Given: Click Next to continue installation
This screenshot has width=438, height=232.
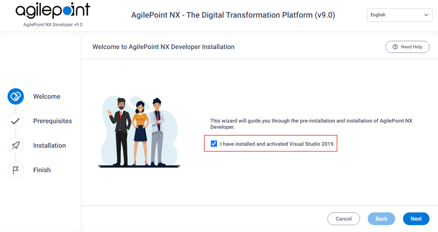Looking at the screenshot, I should pos(416,219).
